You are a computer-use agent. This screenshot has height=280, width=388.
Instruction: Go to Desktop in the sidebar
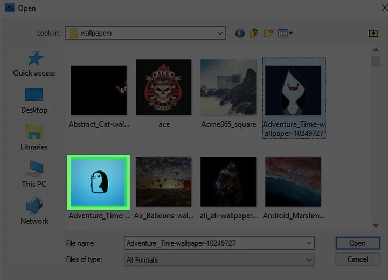click(34, 100)
